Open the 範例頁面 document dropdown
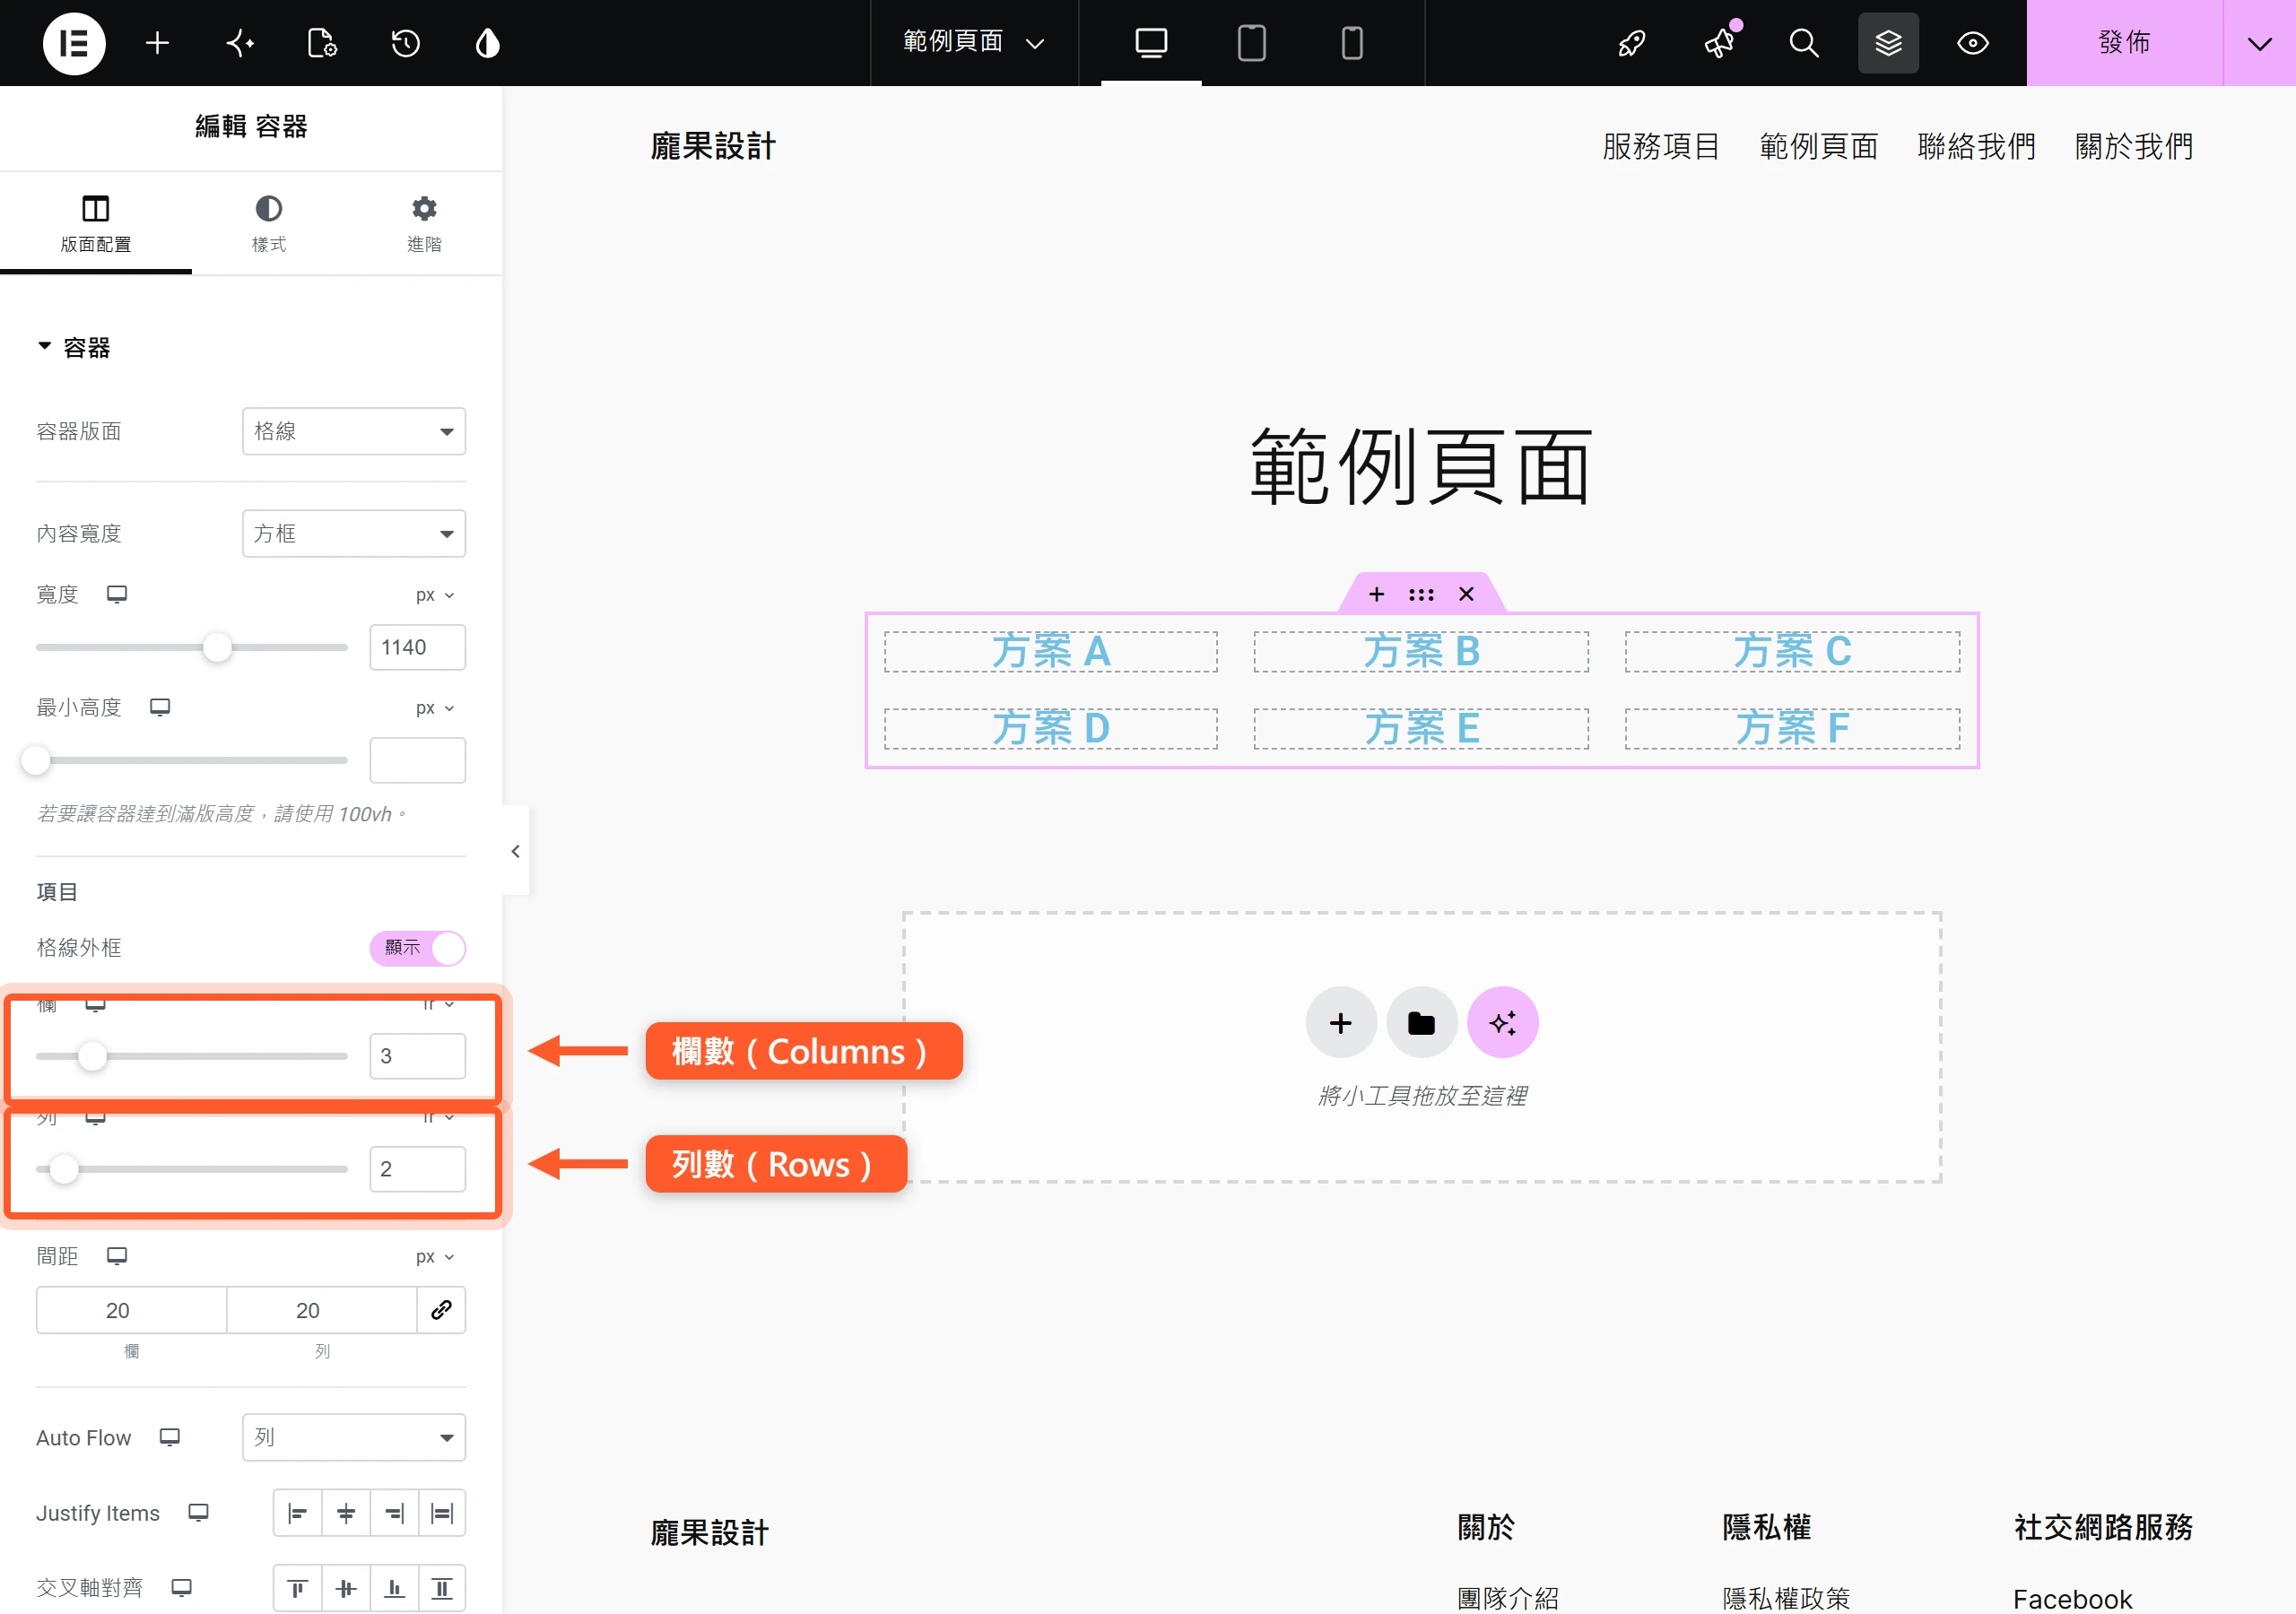 (x=974, y=42)
